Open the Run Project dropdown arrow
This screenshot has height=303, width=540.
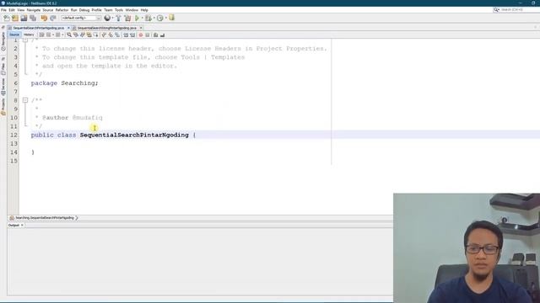click(143, 18)
